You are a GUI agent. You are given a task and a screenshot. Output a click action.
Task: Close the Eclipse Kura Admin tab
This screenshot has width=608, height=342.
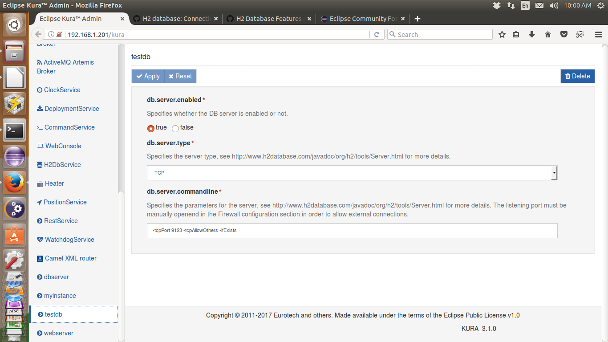pyautogui.click(x=122, y=19)
